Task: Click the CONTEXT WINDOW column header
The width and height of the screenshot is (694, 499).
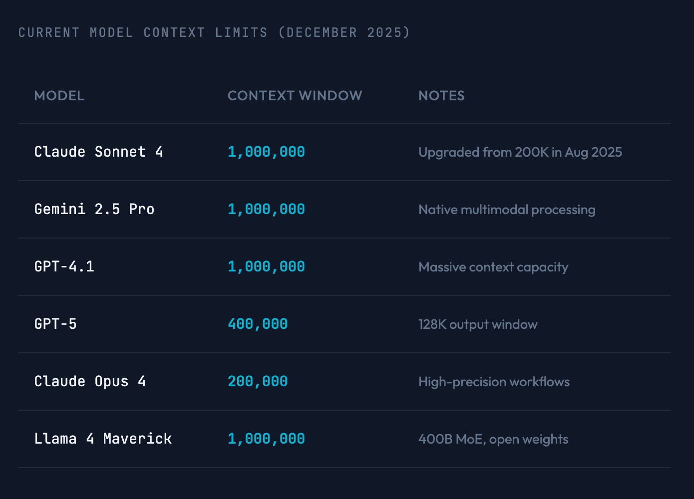Action: (x=295, y=96)
